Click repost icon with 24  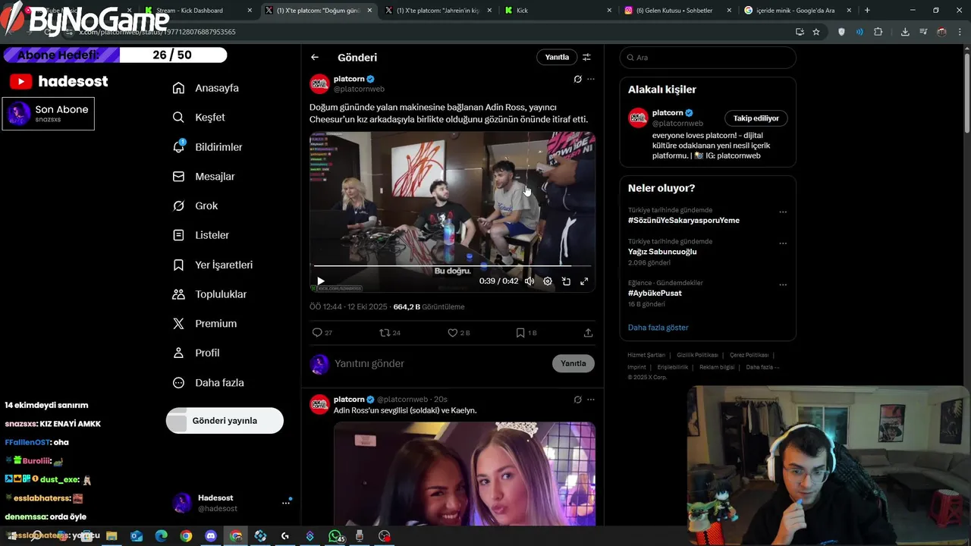(385, 333)
